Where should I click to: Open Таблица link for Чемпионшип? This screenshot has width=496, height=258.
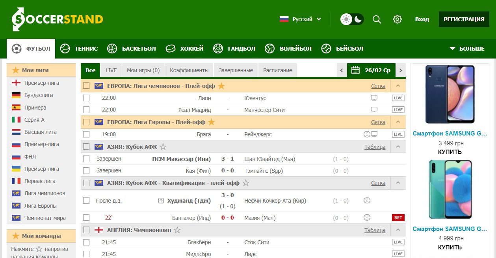tap(375, 230)
